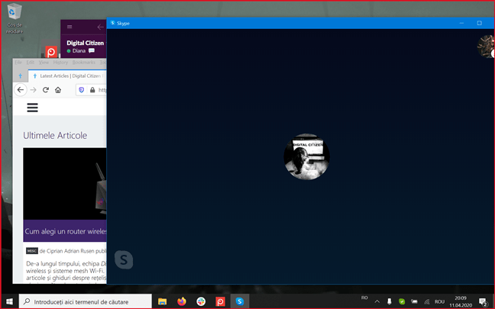
Task: Click the back arrow in the Slack window
Action: click(x=100, y=27)
